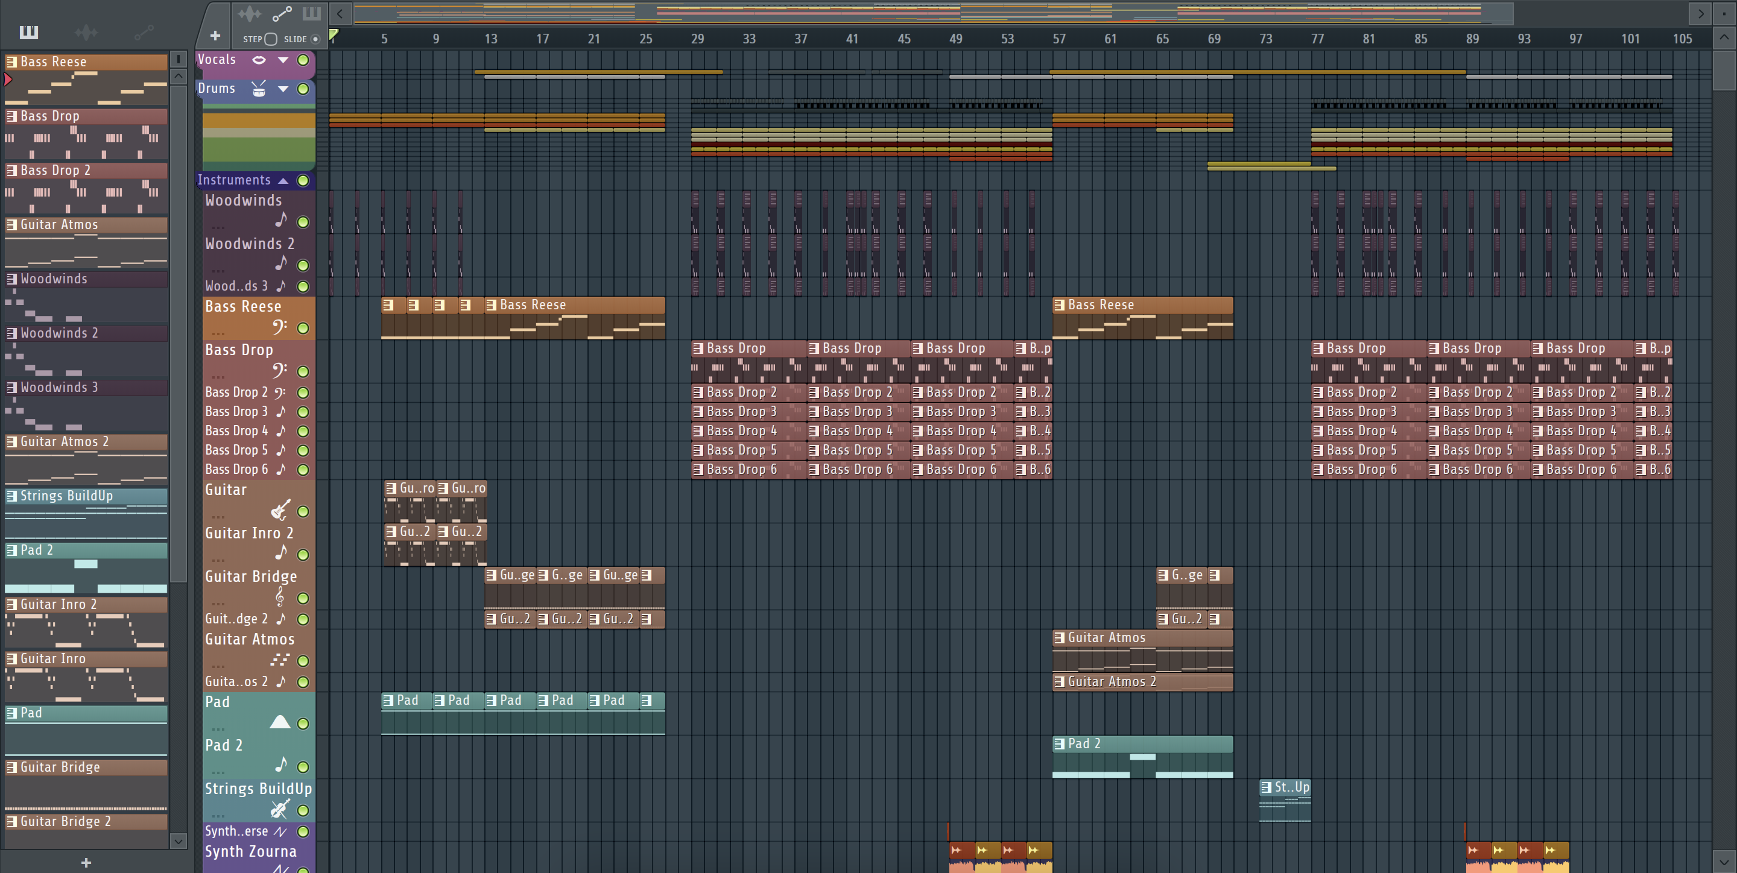Open menu icon of Bass Reese picker pattern
This screenshot has height=873, width=1737.
pyautogui.click(x=11, y=62)
